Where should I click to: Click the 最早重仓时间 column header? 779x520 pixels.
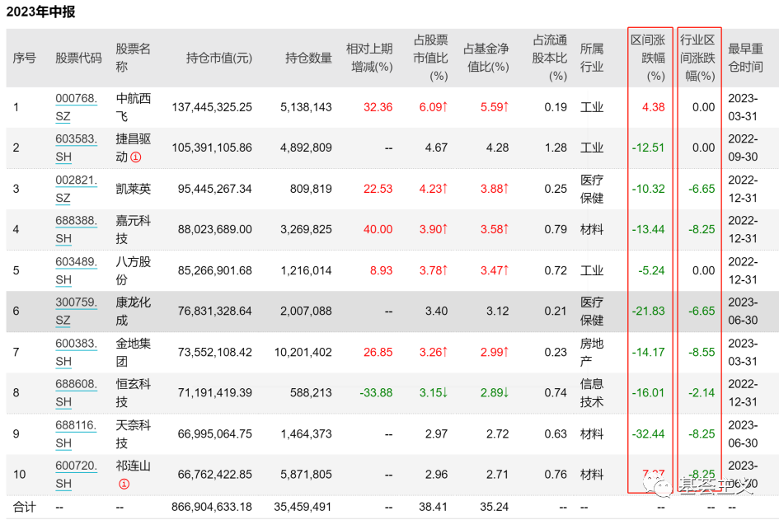tap(746, 59)
